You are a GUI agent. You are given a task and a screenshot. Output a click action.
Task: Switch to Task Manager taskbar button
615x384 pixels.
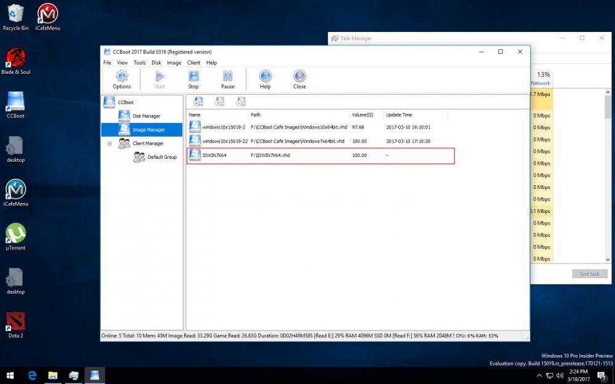pyautogui.click(x=74, y=375)
